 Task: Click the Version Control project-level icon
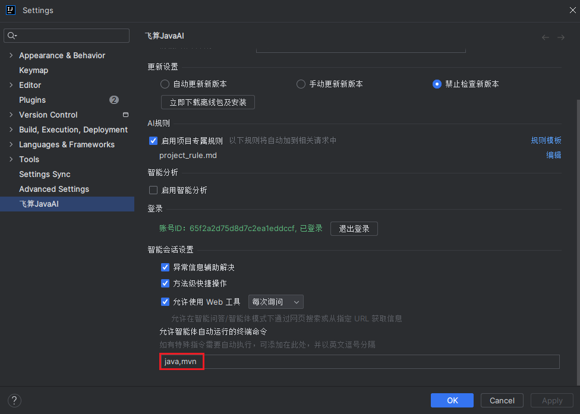pos(126,115)
